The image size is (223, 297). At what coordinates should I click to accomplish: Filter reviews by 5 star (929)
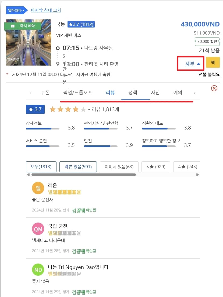(156, 167)
